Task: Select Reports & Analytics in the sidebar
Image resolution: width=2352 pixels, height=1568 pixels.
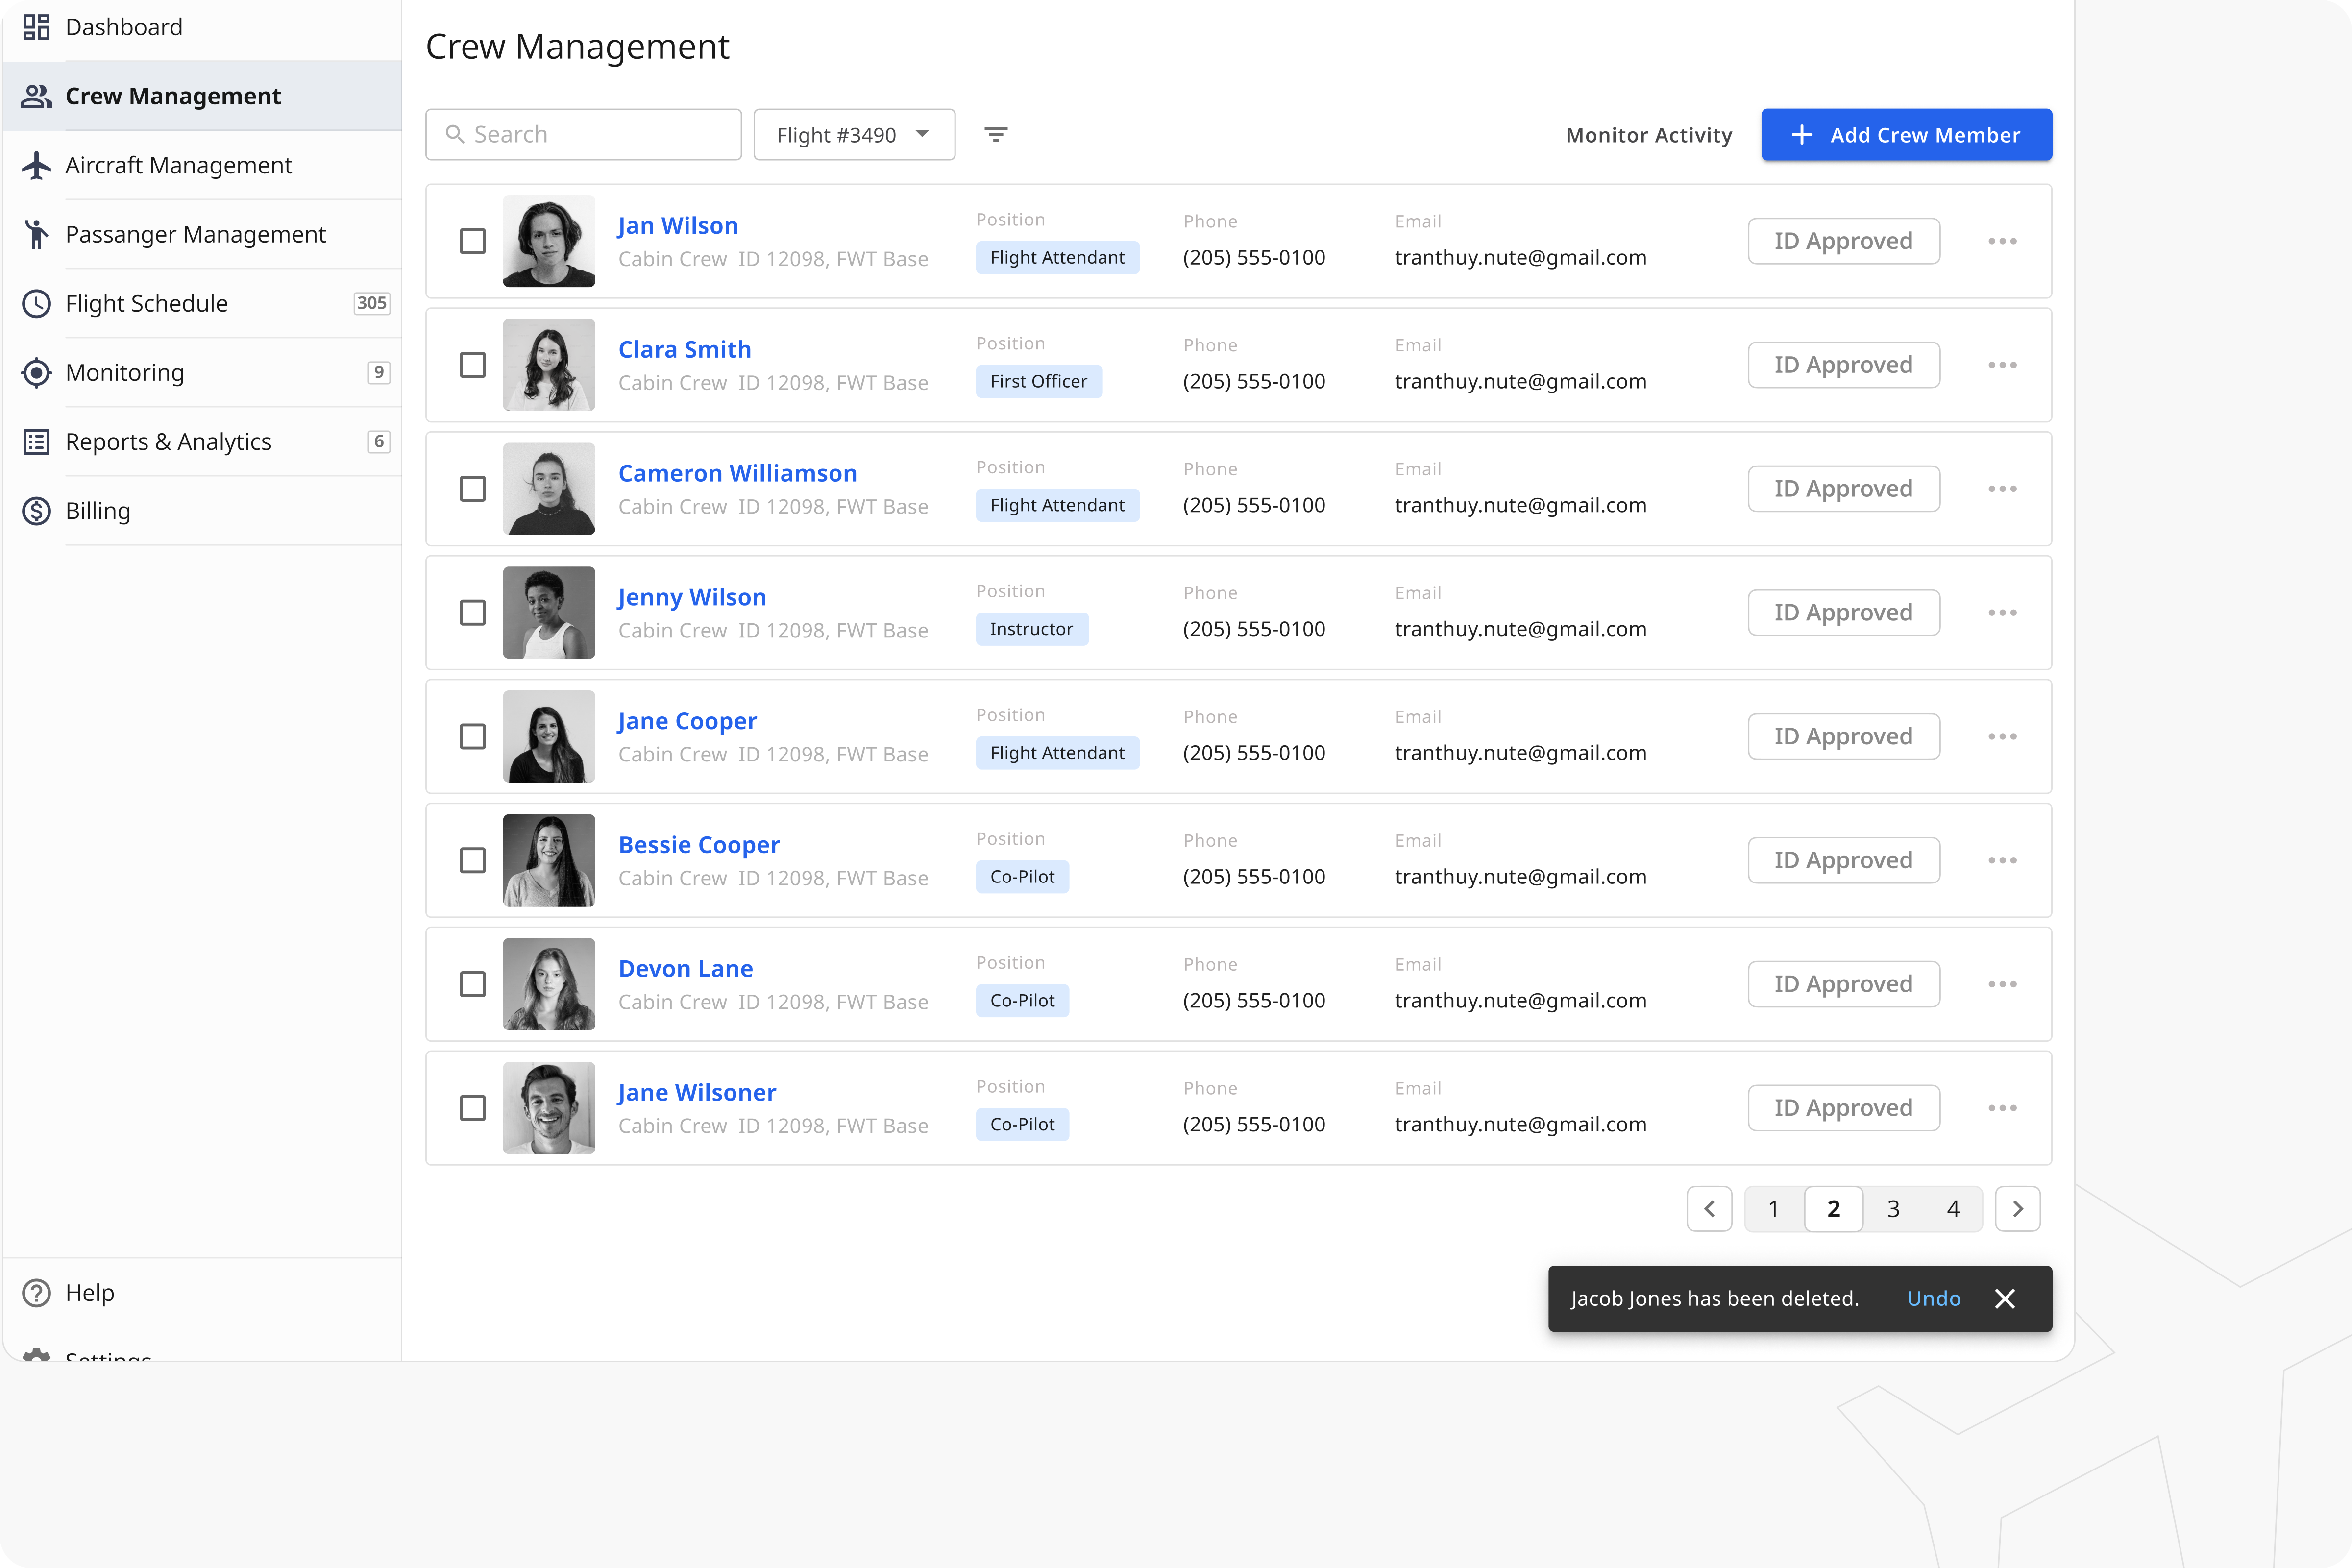Action: tap(168, 441)
